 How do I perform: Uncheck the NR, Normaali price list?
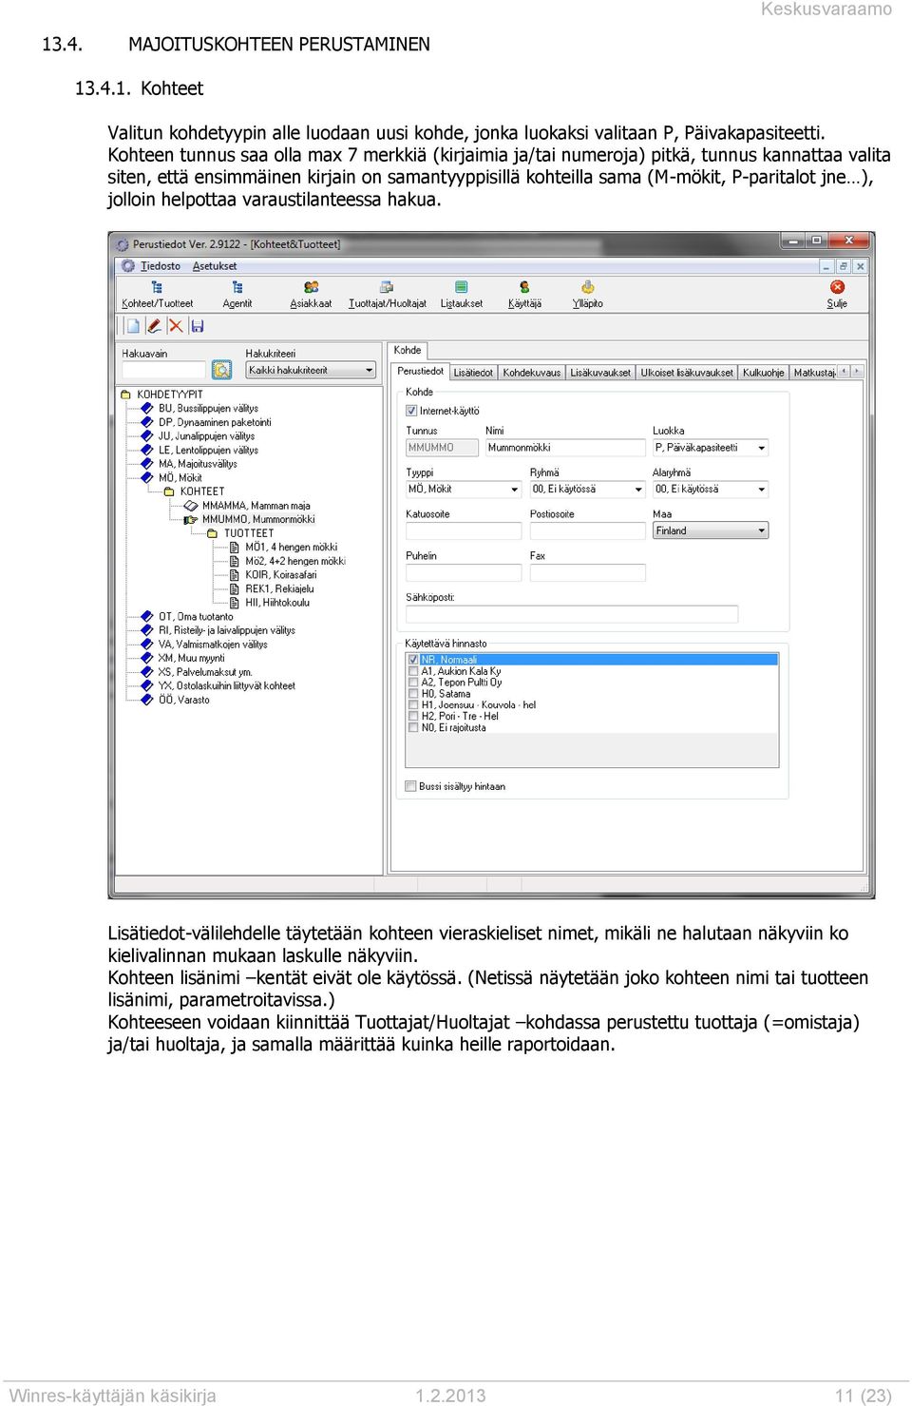[413, 660]
